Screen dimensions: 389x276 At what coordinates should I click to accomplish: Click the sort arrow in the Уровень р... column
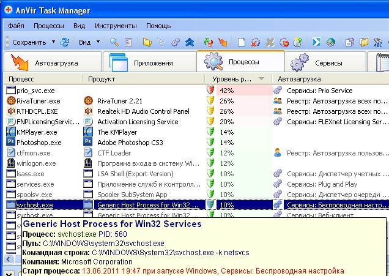click(x=261, y=79)
